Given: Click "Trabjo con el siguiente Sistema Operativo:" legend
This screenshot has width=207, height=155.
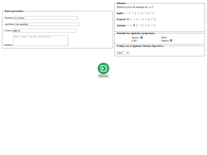Looking at the screenshot, I should 140,46.
